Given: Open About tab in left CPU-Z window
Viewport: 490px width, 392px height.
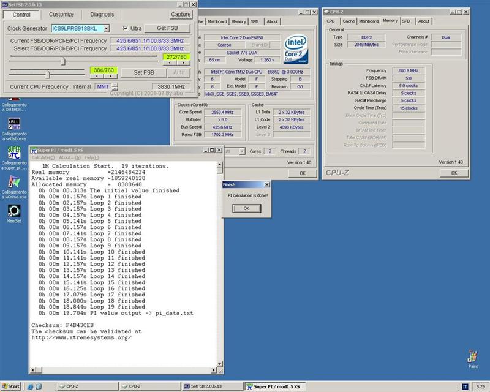Looking at the screenshot, I should [272, 21].
